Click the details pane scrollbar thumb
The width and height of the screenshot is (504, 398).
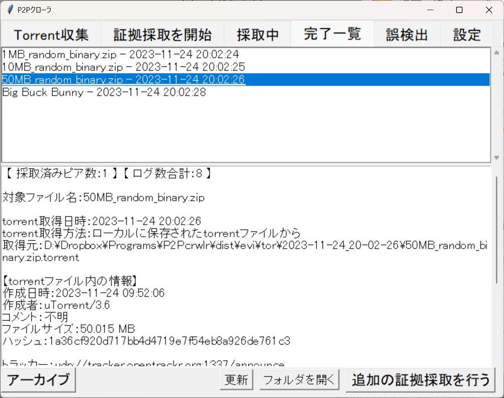tap(497, 229)
